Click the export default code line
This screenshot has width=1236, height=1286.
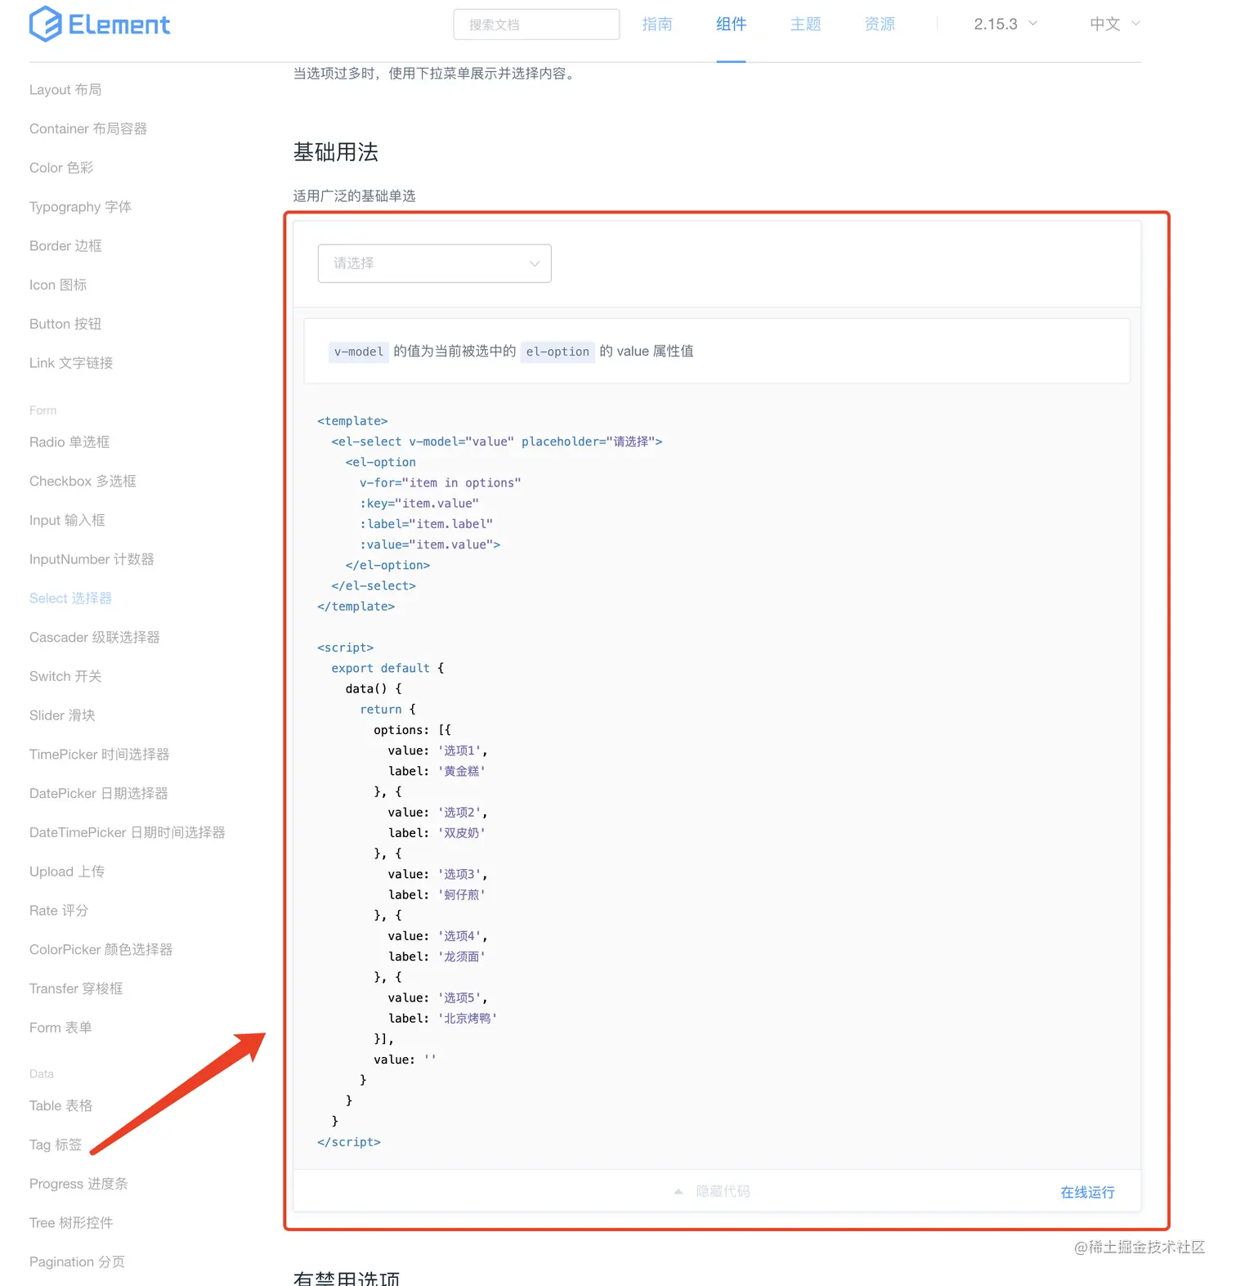click(x=387, y=668)
